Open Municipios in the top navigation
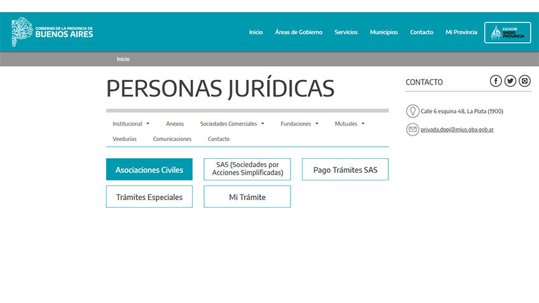This screenshot has height=303, width=539. coord(384,32)
